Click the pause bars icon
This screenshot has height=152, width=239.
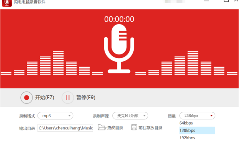pos(68,98)
